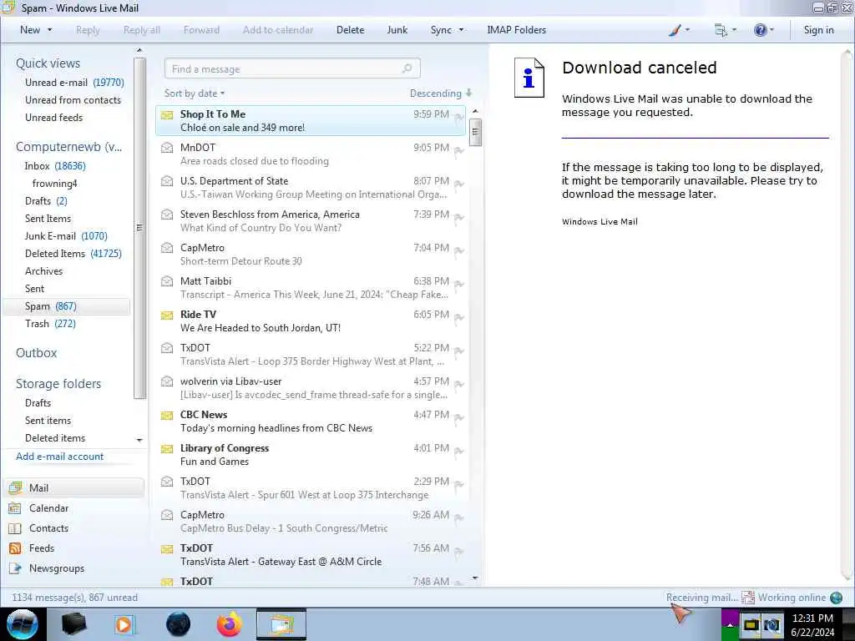Open wolverin via Libav-user message
855x641 pixels.
tap(311, 388)
